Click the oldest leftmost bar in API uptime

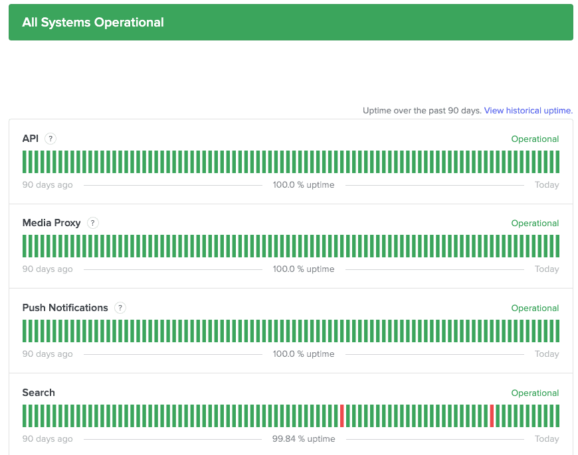click(25, 162)
